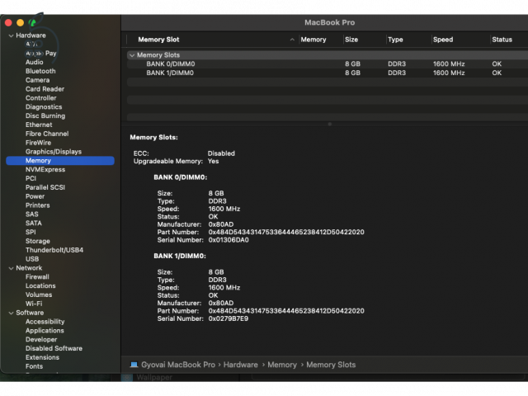
Task: Select Wi-Fi under Network
Action: coord(34,304)
